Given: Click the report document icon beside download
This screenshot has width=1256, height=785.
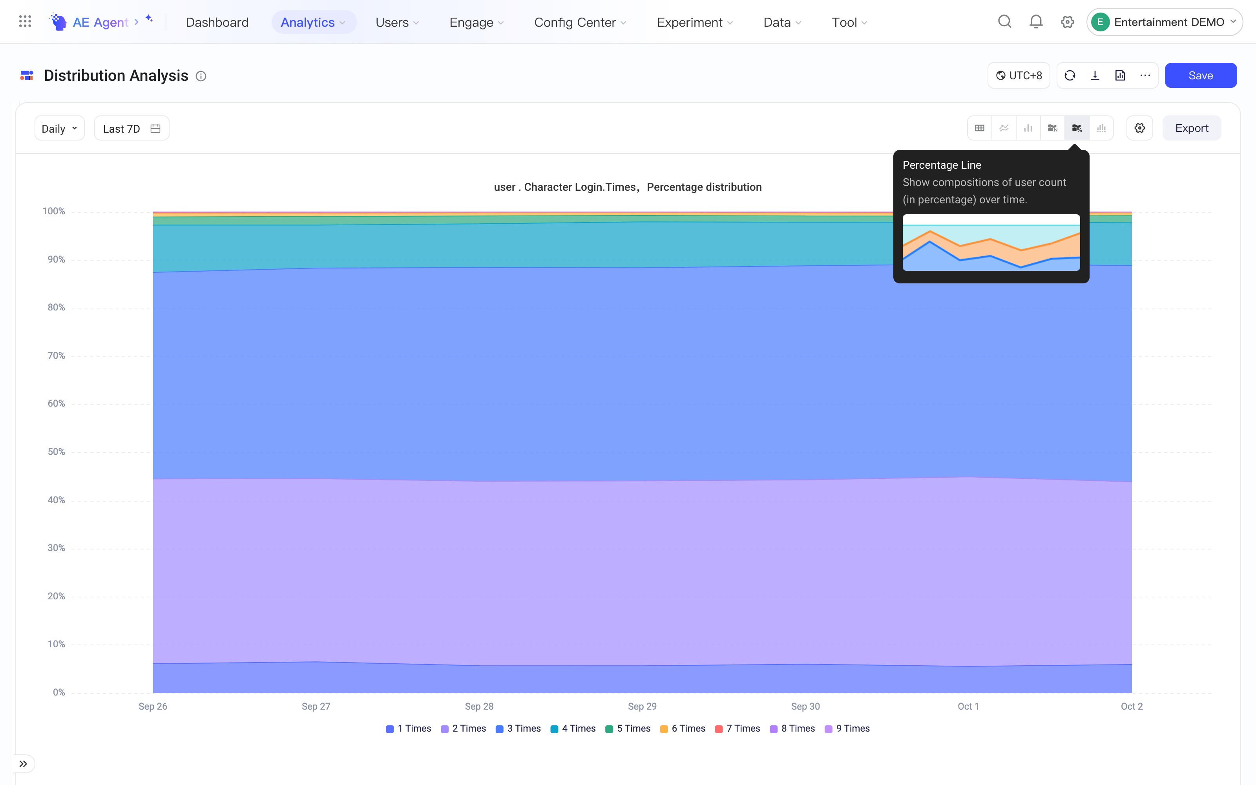Looking at the screenshot, I should pyautogui.click(x=1120, y=75).
